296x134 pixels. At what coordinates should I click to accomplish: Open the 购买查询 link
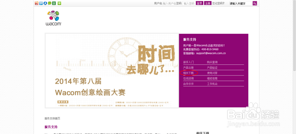(212, 62)
